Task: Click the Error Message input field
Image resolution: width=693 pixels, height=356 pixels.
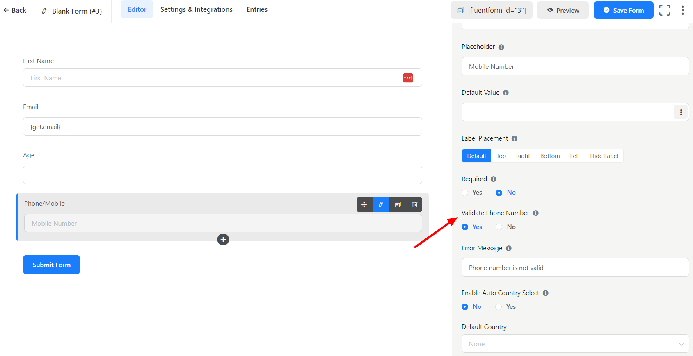Action: [x=575, y=268]
